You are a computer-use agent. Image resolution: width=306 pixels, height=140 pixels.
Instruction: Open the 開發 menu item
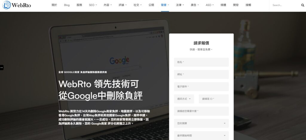236,5
